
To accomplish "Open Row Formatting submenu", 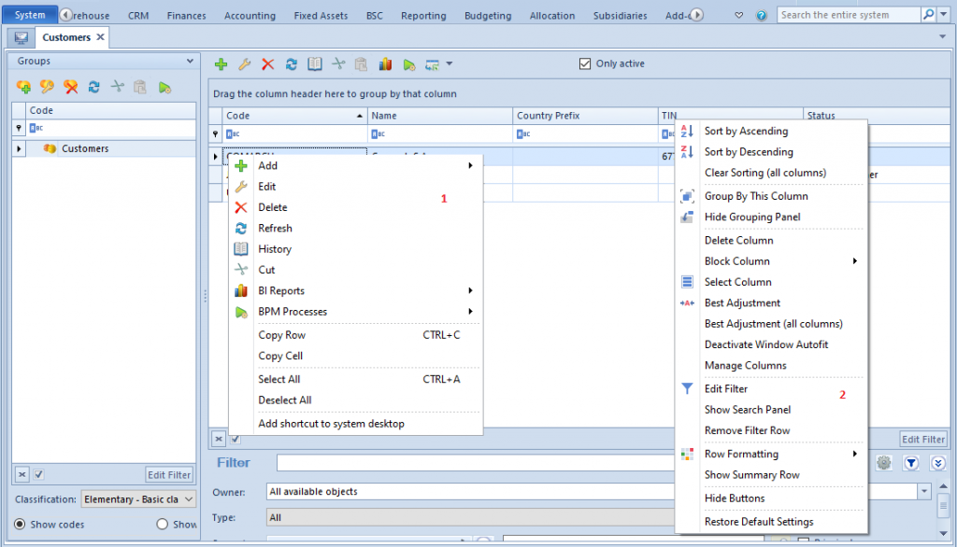I will (771, 454).
